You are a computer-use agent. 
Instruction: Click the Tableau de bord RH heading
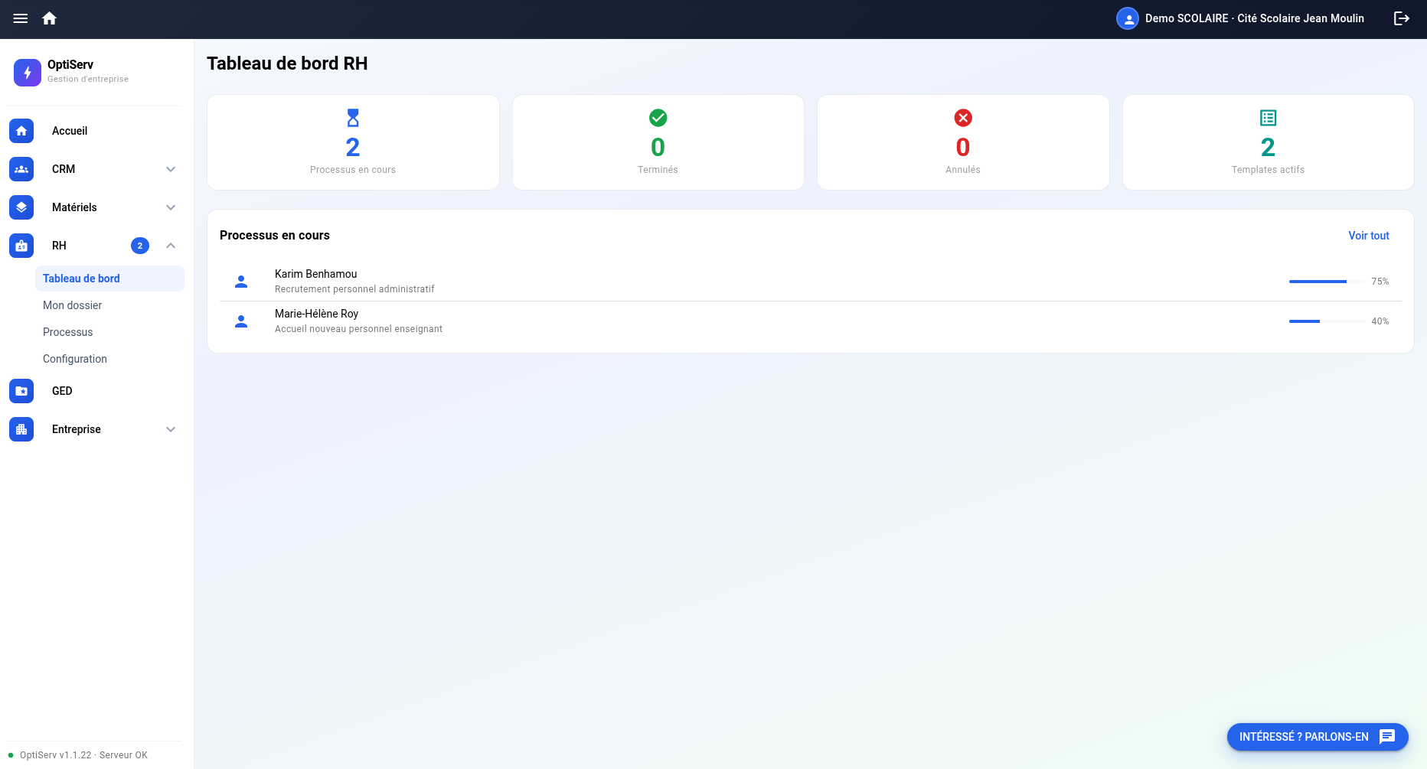pos(287,64)
